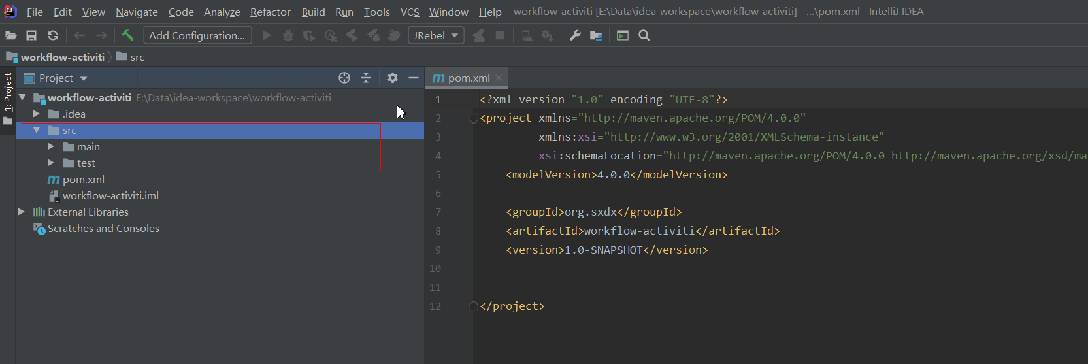Click the green Build Project hammer

pyautogui.click(x=127, y=35)
